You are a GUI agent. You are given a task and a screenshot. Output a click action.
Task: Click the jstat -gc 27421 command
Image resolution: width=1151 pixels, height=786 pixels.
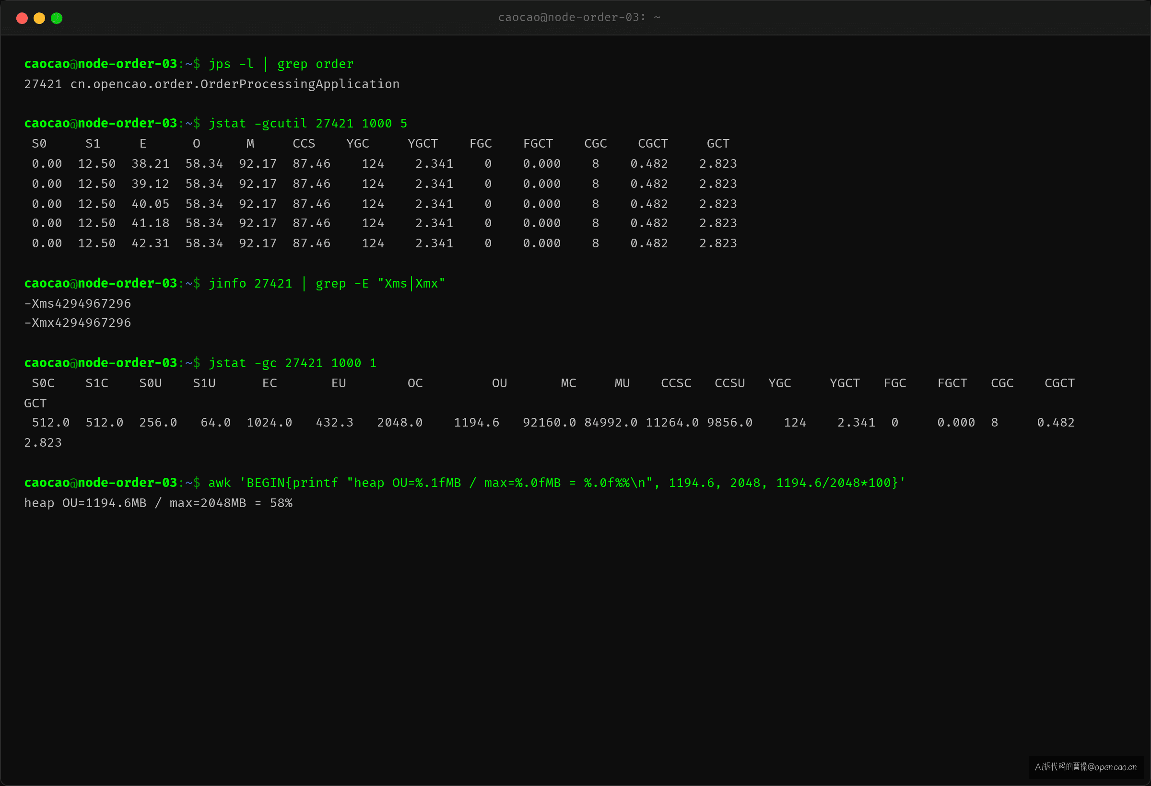point(292,363)
